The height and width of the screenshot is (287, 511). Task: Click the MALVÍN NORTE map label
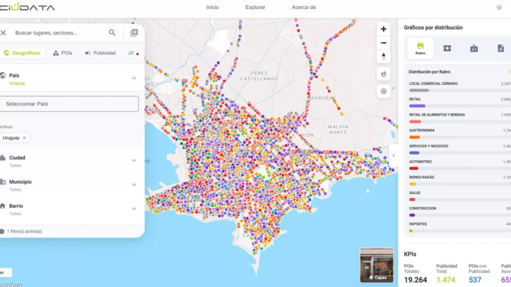point(338,130)
